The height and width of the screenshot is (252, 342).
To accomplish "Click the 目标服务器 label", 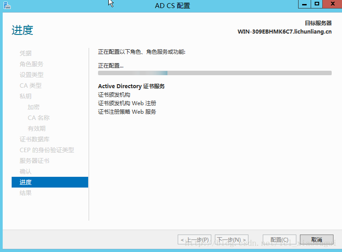I will [318, 23].
